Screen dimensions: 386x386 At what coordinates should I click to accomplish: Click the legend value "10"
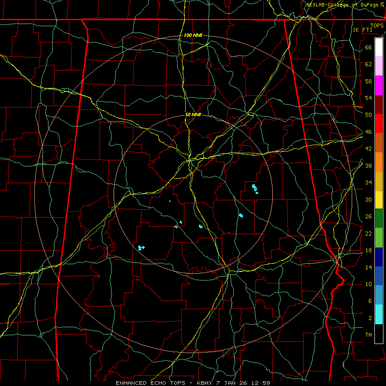368,284
